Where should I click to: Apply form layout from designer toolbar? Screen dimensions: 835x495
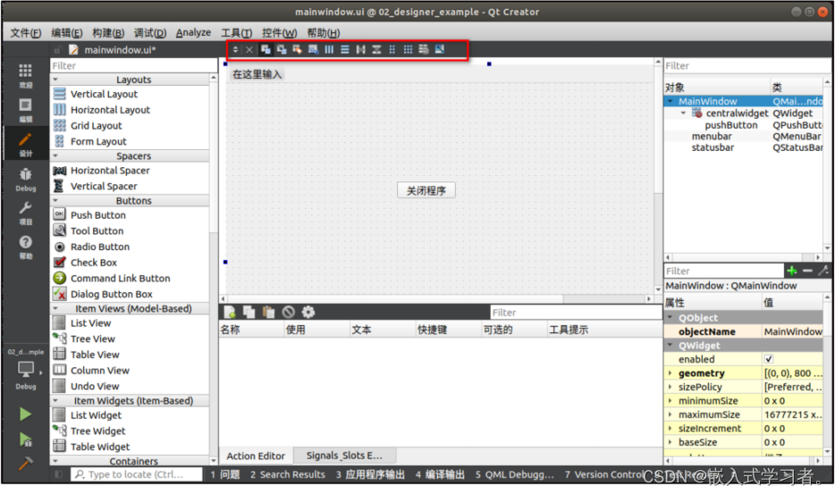pos(392,49)
